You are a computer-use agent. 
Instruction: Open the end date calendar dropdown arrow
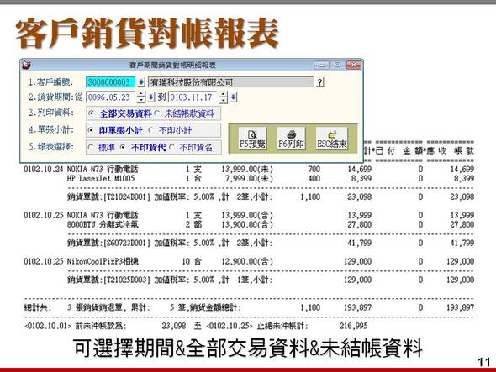tap(234, 97)
